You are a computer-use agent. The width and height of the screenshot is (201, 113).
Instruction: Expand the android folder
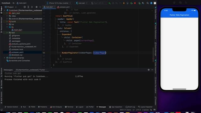(x=7, y=19)
